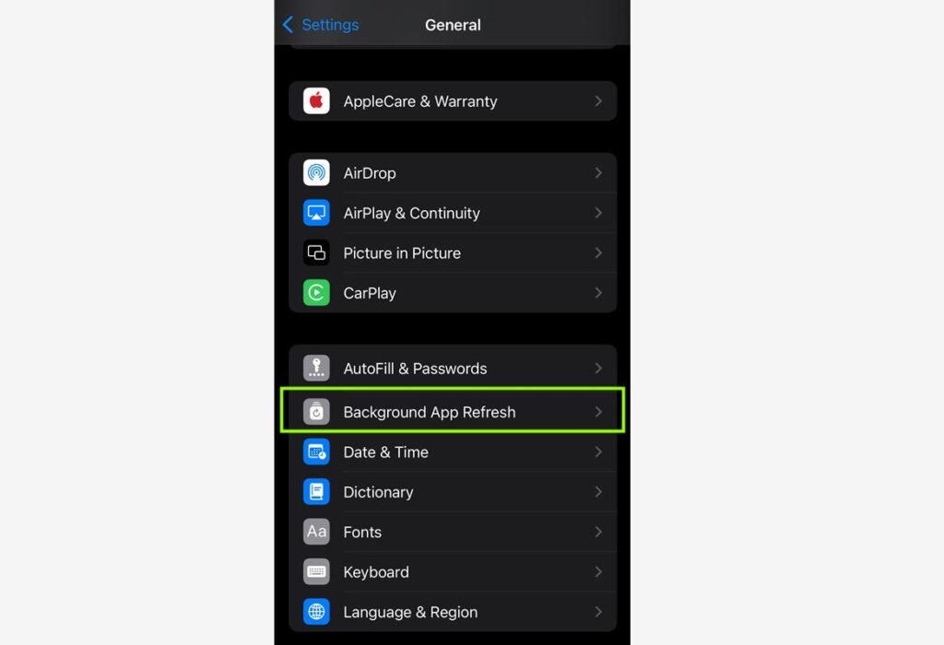Tap the AppleCare & Warranty apple icon
944x645 pixels.
[x=316, y=101]
